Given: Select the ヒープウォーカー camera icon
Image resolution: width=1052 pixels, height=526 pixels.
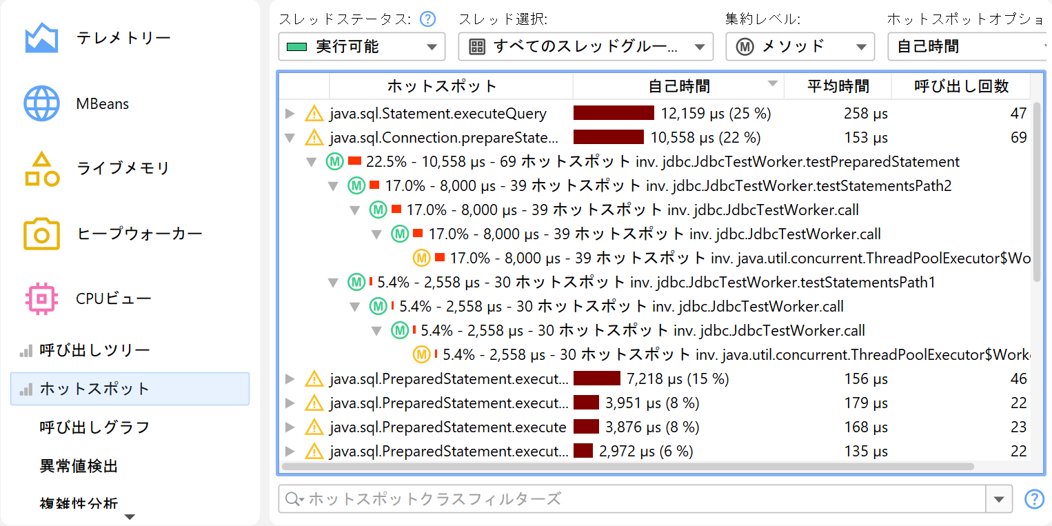Looking at the screenshot, I should 41,234.
